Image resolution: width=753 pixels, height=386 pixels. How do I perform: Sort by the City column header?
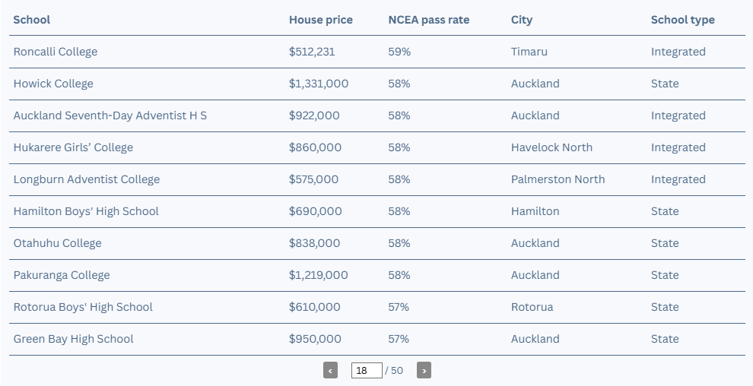pyautogui.click(x=522, y=20)
